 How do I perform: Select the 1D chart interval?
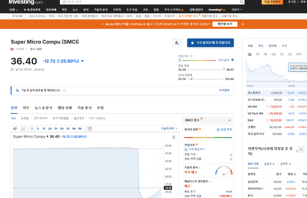(68, 128)
